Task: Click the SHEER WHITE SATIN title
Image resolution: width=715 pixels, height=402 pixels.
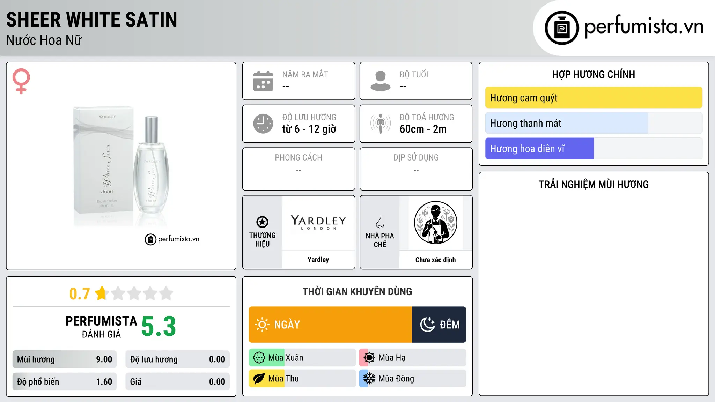Action: 92,20
